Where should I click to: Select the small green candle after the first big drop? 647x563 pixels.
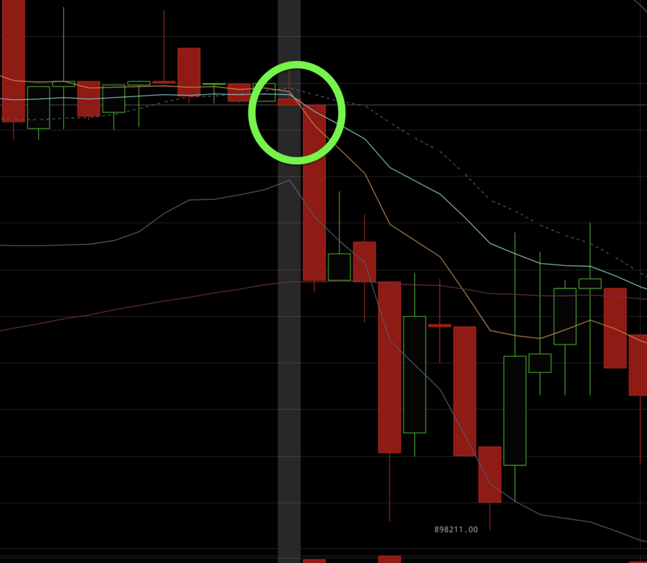(x=339, y=267)
